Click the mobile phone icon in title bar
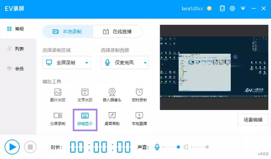 [222, 8]
